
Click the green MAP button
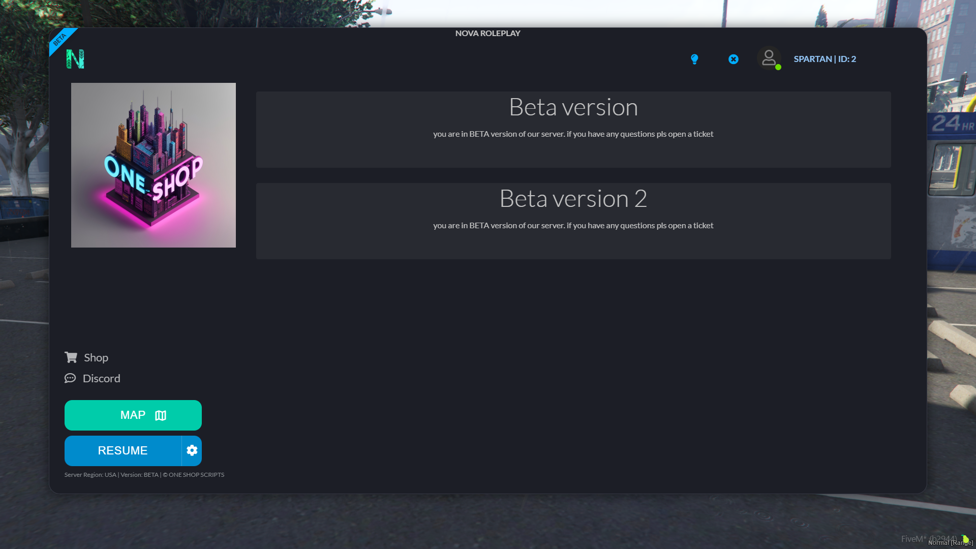point(133,415)
